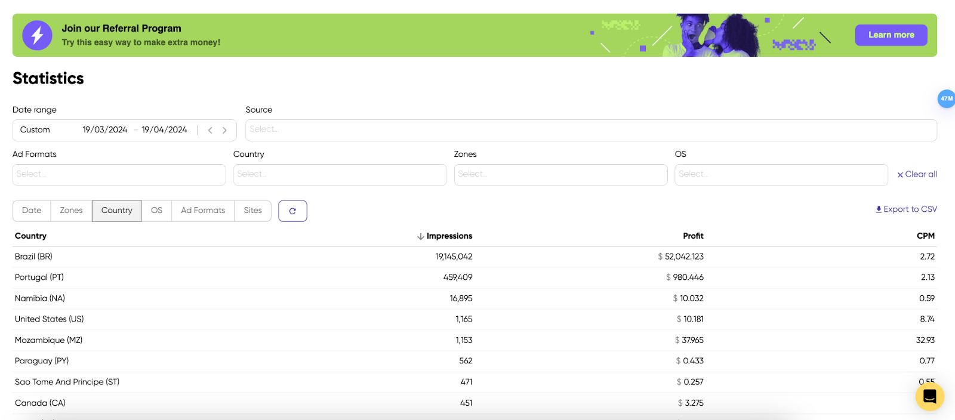955x420 pixels.
Task: Open the Ad Formats filter dropdown
Action: 119,174
